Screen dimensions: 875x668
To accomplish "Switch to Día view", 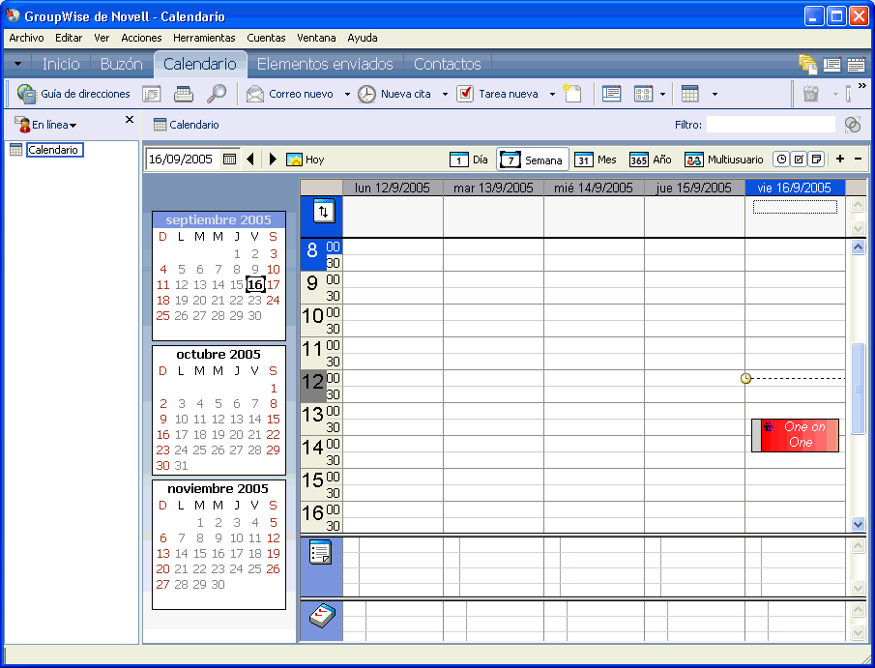I will click(x=469, y=160).
